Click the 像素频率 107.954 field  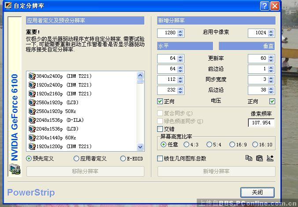261,123
